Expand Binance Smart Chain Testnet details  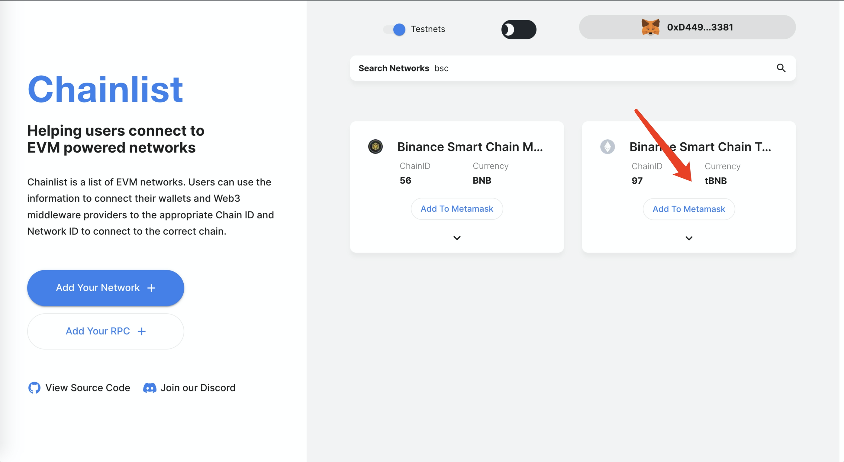(689, 238)
